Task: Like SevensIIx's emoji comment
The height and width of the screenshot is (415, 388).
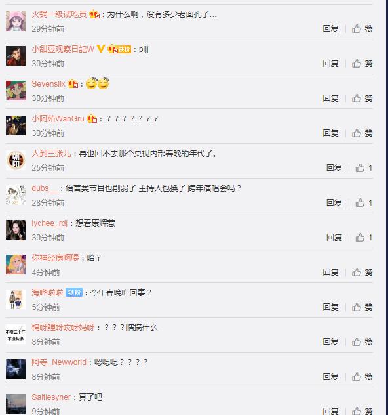Action: click(362, 98)
